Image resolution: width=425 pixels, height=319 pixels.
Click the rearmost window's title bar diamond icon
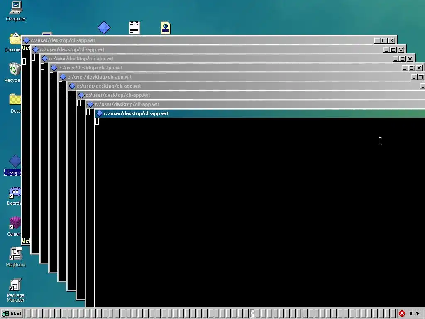tap(26, 40)
